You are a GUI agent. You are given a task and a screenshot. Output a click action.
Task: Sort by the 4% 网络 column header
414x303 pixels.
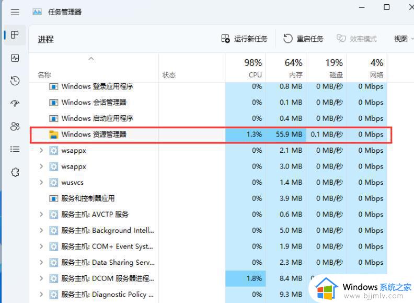[x=367, y=68]
